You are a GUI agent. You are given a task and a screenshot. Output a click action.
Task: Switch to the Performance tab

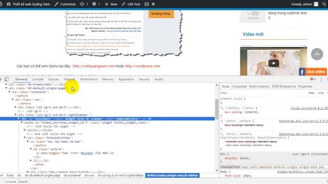coord(89,79)
